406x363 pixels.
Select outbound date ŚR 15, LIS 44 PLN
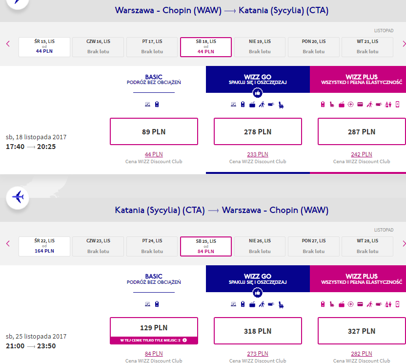pyautogui.click(x=44, y=47)
